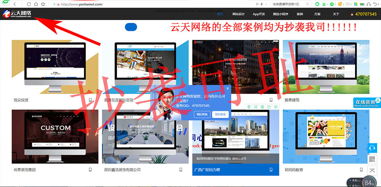Click the hexagon settings icon in image toolbar
381x187 pixels.
pos(276,107)
